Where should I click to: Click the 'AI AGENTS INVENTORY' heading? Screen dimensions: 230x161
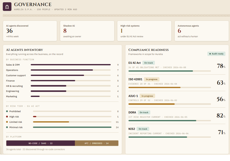(x=24, y=50)
